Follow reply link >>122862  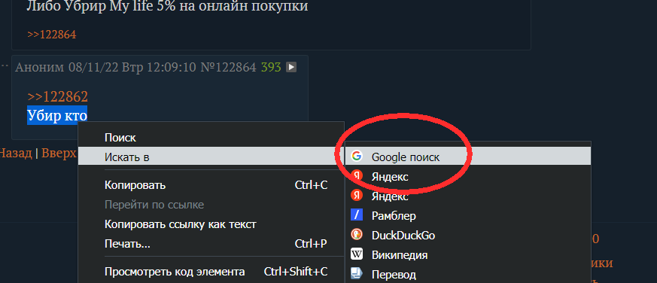click(x=57, y=96)
